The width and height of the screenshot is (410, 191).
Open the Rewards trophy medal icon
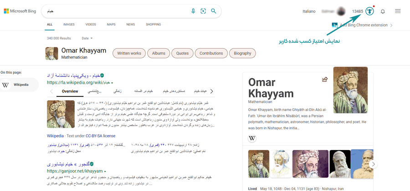click(369, 11)
